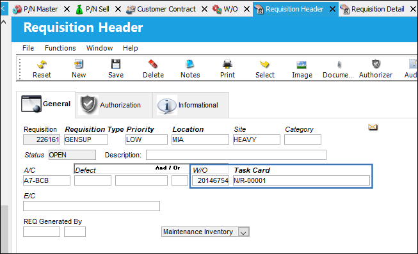
Task: Click the Task Card field N/R-00001
Action: [x=301, y=180]
